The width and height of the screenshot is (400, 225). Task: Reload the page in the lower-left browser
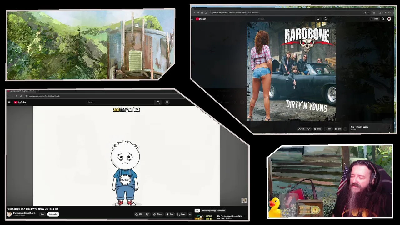tap(17, 96)
